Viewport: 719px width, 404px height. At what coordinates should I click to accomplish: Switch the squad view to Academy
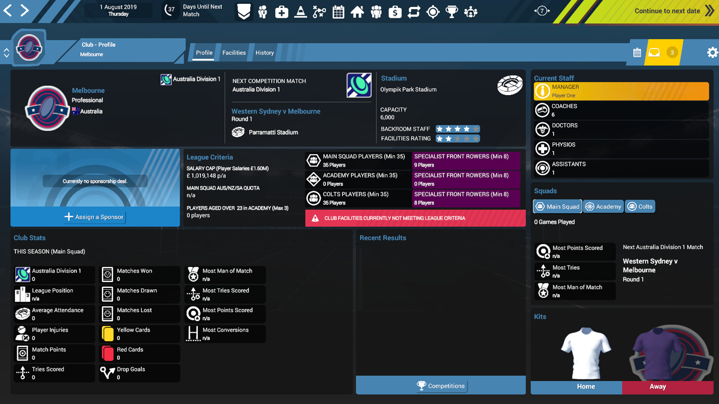click(x=603, y=206)
